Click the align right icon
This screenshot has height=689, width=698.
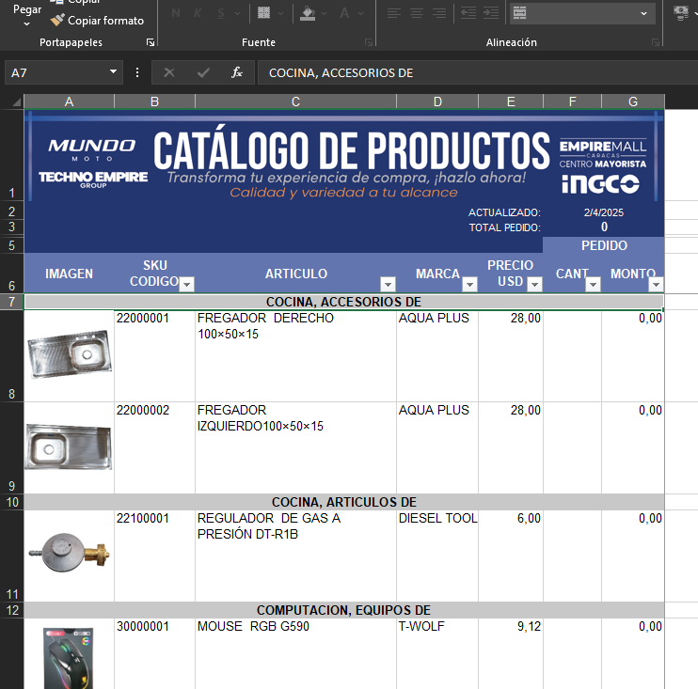coord(439,13)
